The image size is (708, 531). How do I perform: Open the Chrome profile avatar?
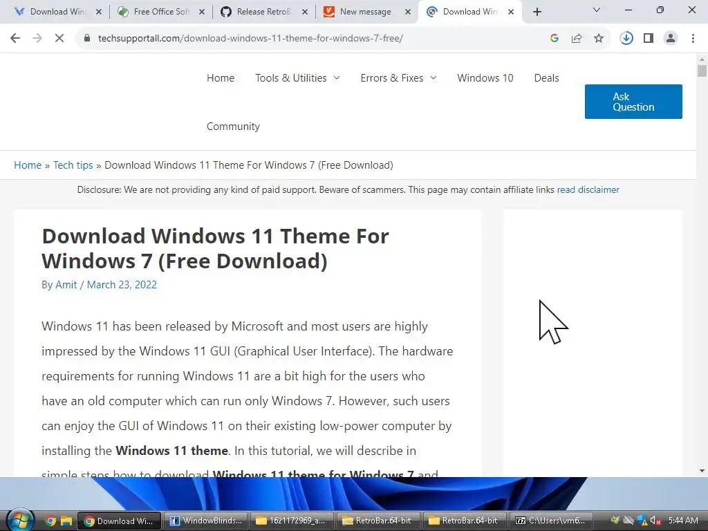pyautogui.click(x=671, y=39)
